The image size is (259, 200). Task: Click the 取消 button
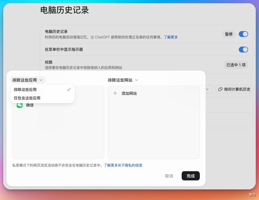(x=169, y=176)
